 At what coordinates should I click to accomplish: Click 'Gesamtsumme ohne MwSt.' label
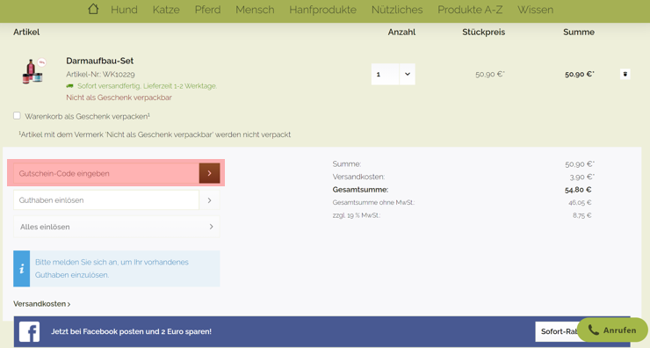coord(373,202)
